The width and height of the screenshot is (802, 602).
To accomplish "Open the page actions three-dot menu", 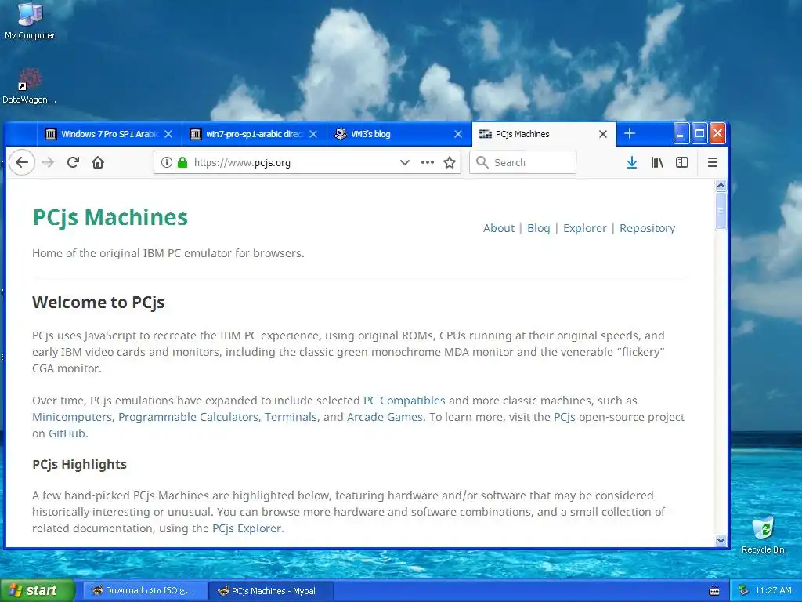I will click(x=427, y=162).
